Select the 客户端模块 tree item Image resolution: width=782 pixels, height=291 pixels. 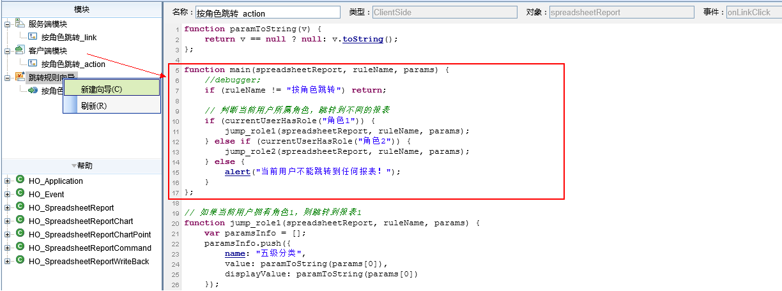47,50
